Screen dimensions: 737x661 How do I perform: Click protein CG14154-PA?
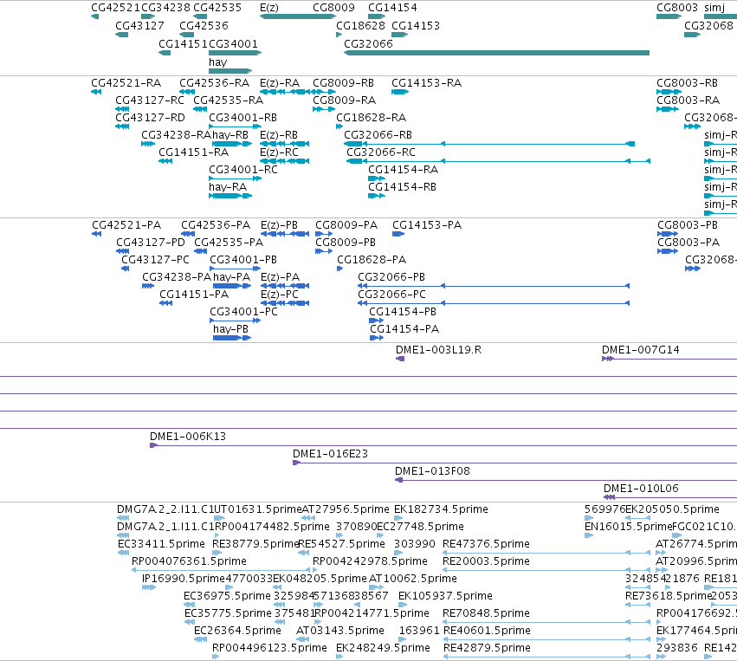point(404,329)
